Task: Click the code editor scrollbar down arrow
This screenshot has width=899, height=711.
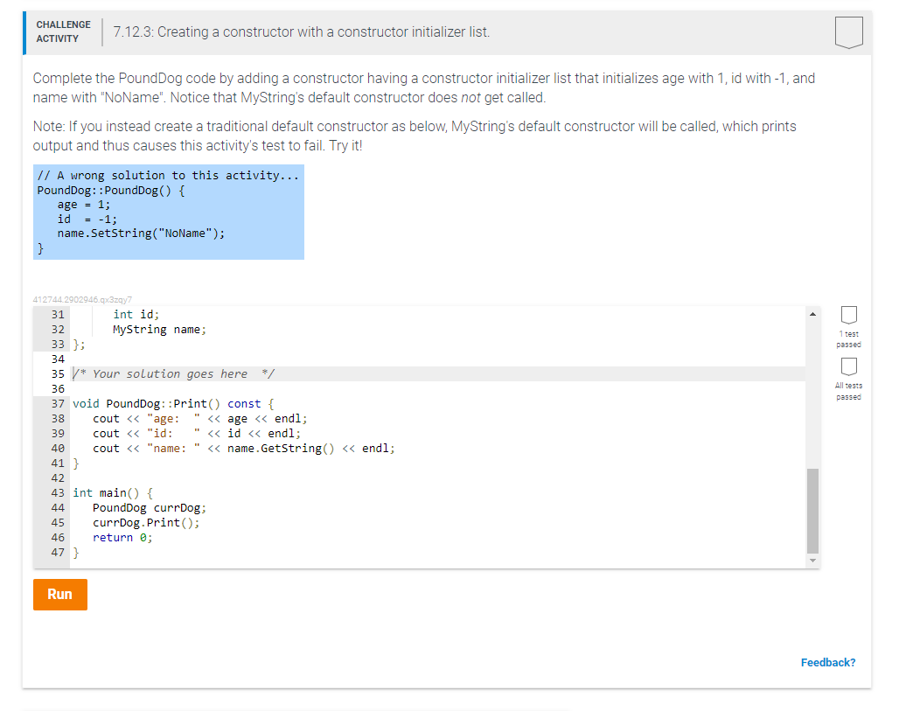Action: [x=812, y=561]
